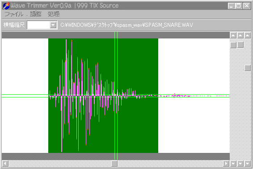Click the Wave Trimmer icon in the title bar
The width and height of the screenshot is (253, 169).
pos(6,6)
